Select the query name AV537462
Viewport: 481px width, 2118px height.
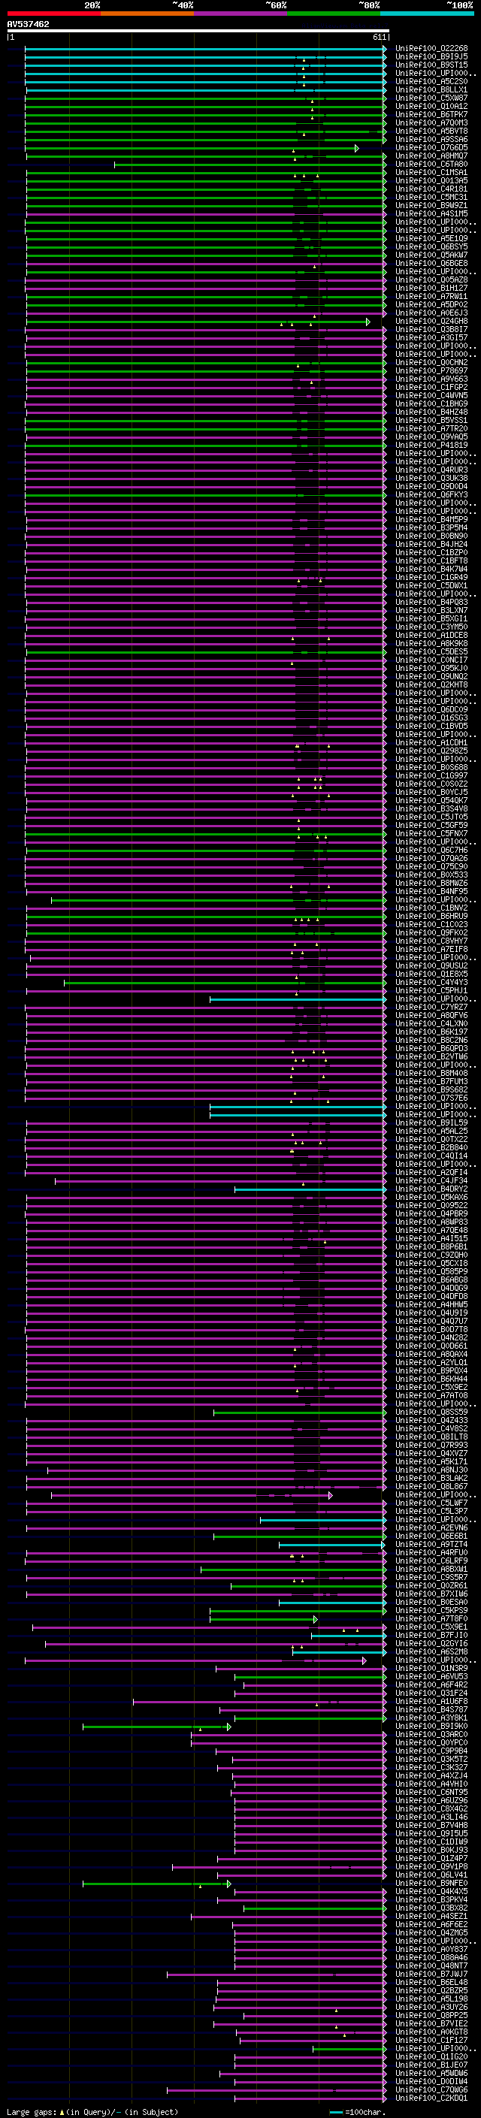click(28, 24)
